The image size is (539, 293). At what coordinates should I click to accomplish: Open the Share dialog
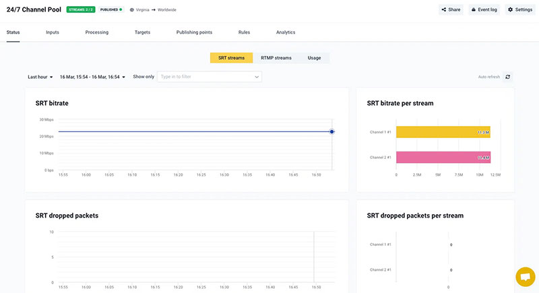coord(451,9)
